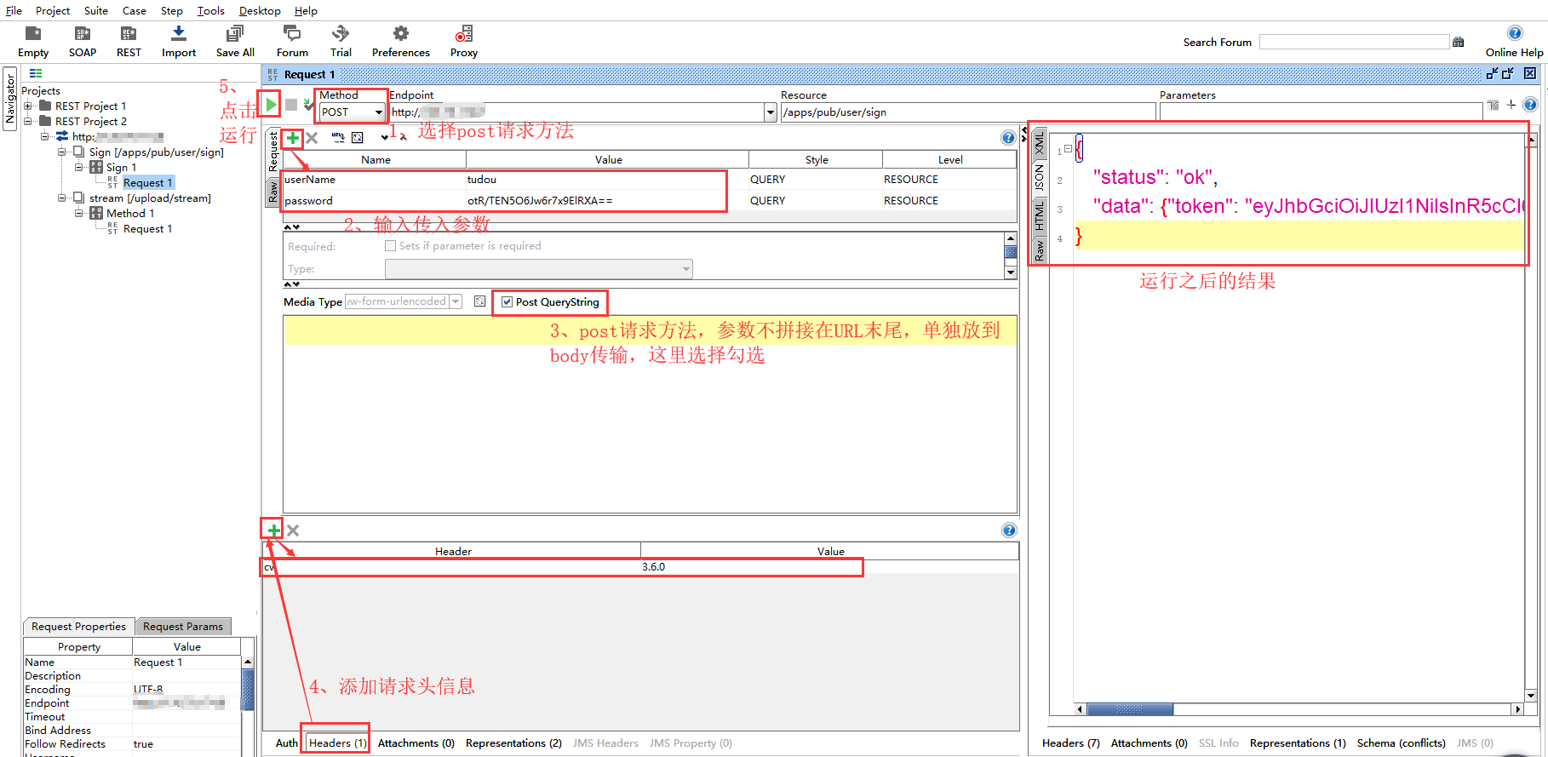
Task: Toggle the Sets if parameter is required checkbox
Action: [391, 246]
